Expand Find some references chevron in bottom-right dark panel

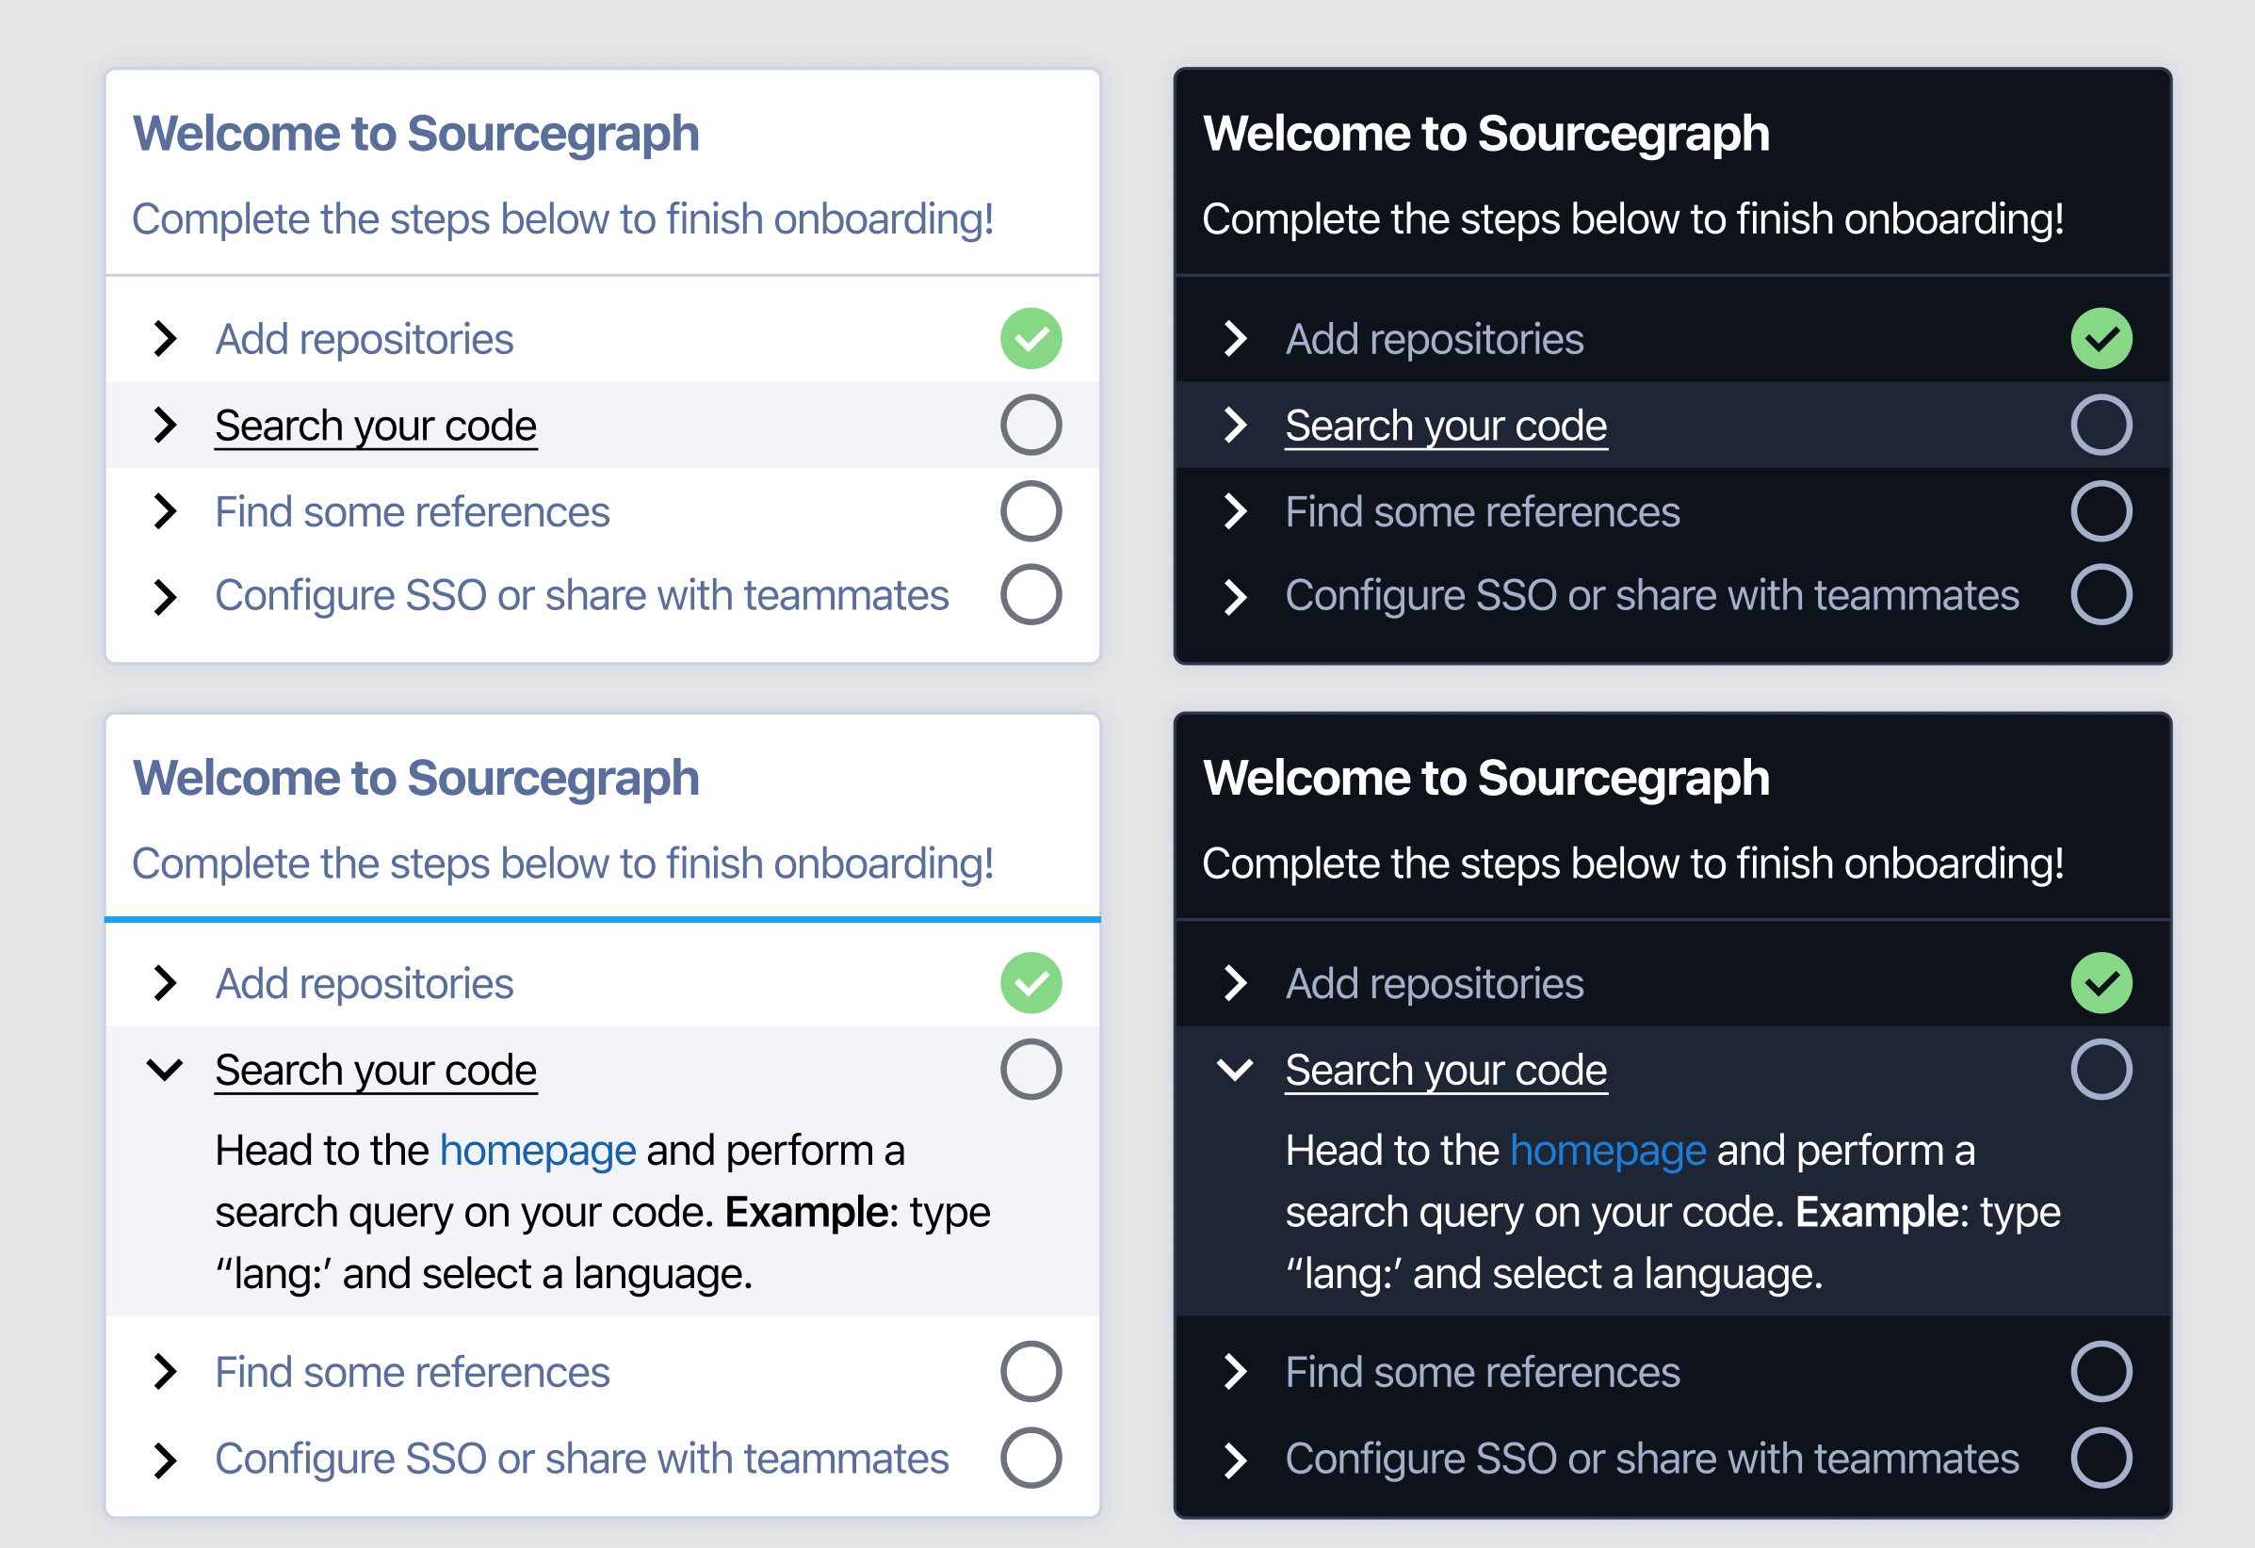pyautogui.click(x=1234, y=1372)
